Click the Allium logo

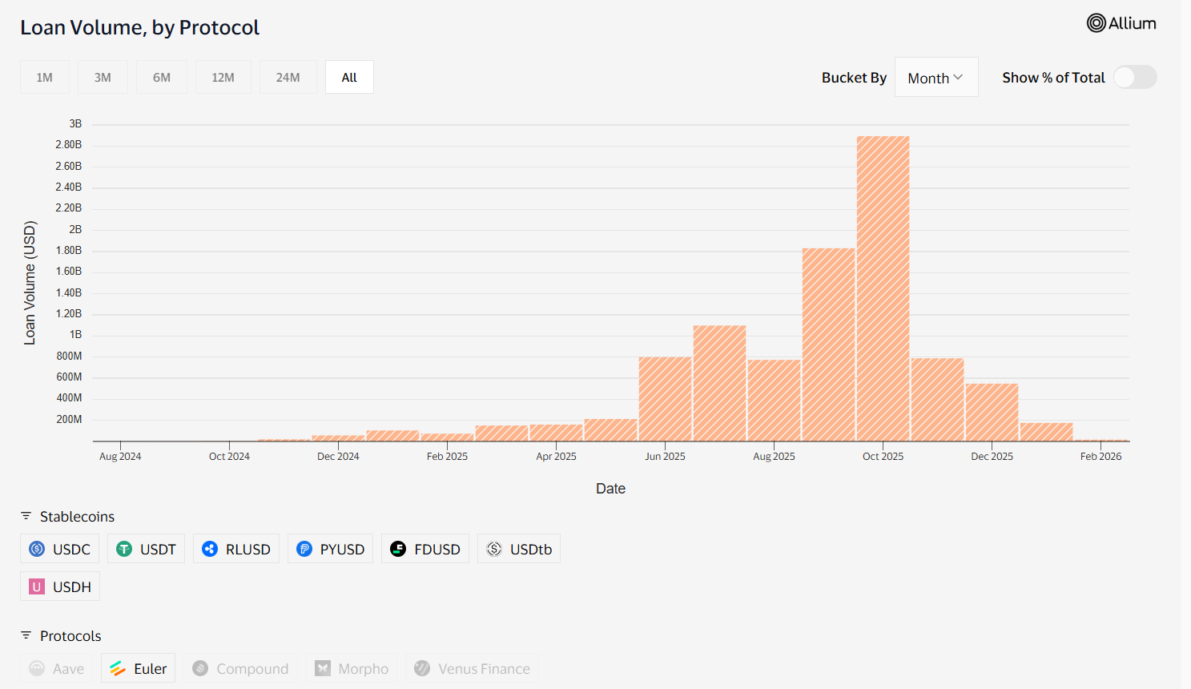coord(1121,23)
